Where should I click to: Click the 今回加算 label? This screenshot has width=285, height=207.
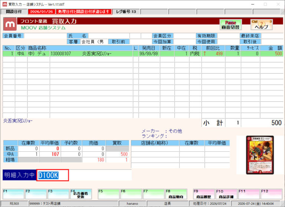coord(163,42)
